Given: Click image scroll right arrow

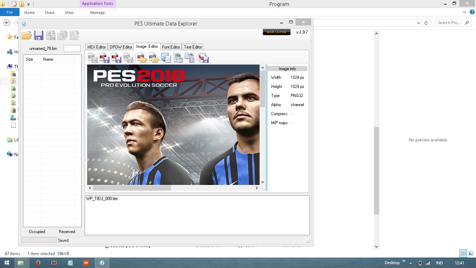Looking at the screenshot, I should 257,188.
